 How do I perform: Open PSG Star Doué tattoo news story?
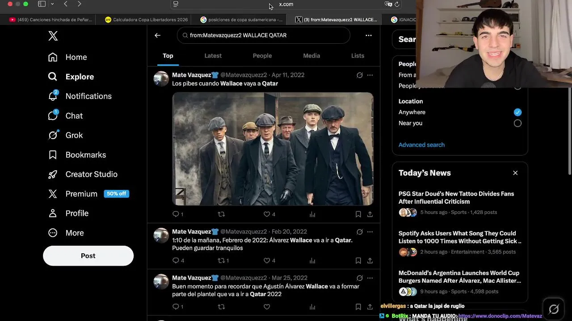(x=460, y=203)
